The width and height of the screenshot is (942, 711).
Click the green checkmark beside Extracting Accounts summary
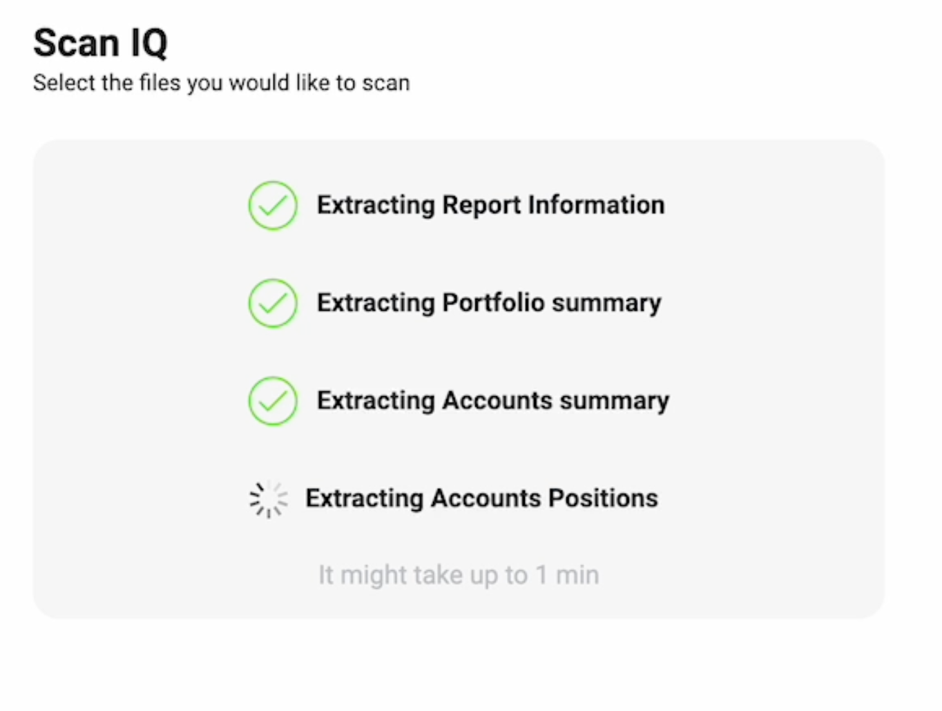click(x=273, y=401)
